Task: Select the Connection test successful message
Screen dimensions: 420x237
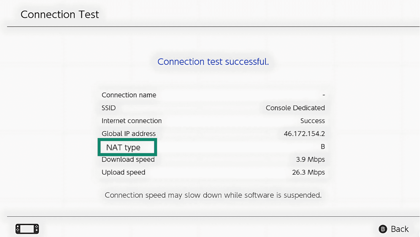Action: 213,62
